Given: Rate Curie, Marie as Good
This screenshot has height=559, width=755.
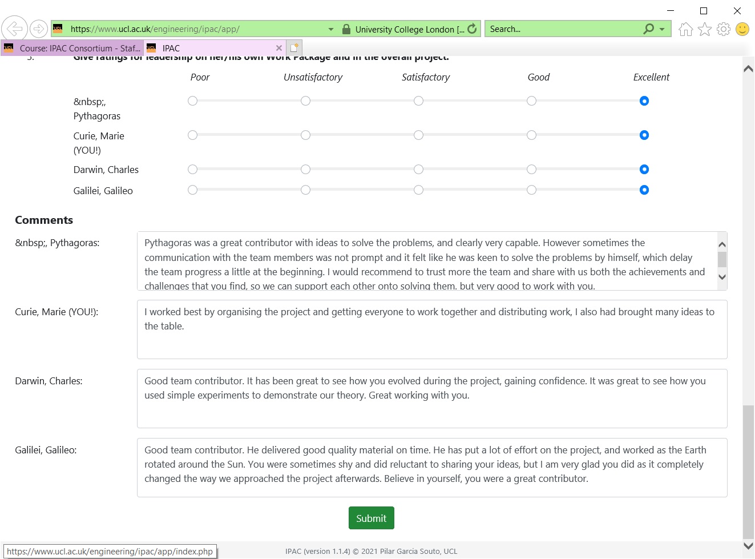Looking at the screenshot, I should 531,135.
